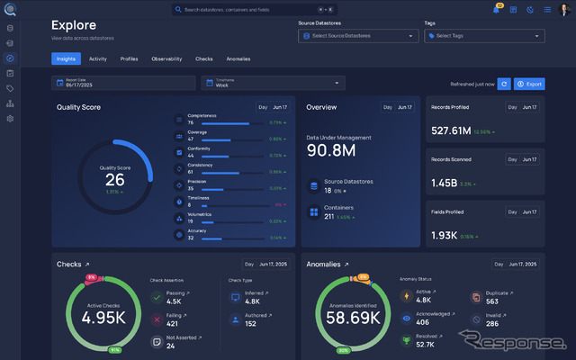Click the Precision score icon
Screen dimensions: 576x360
coord(179,185)
